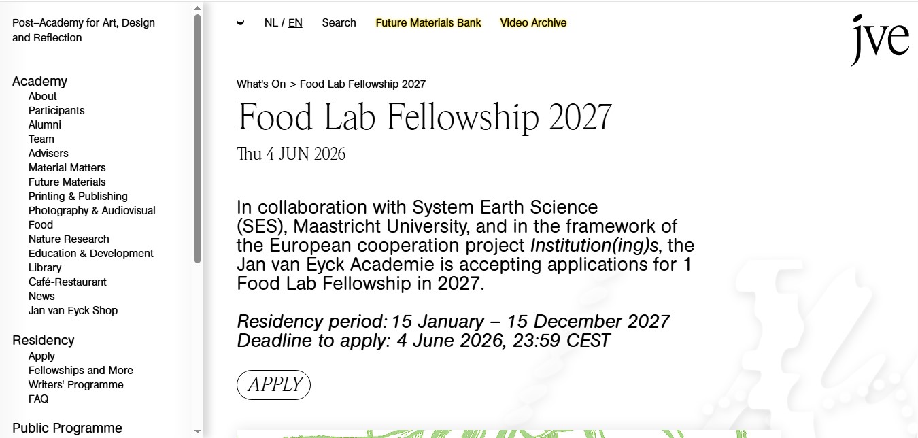Open Fellowships and More link
The height and width of the screenshot is (438, 918).
coord(80,371)
